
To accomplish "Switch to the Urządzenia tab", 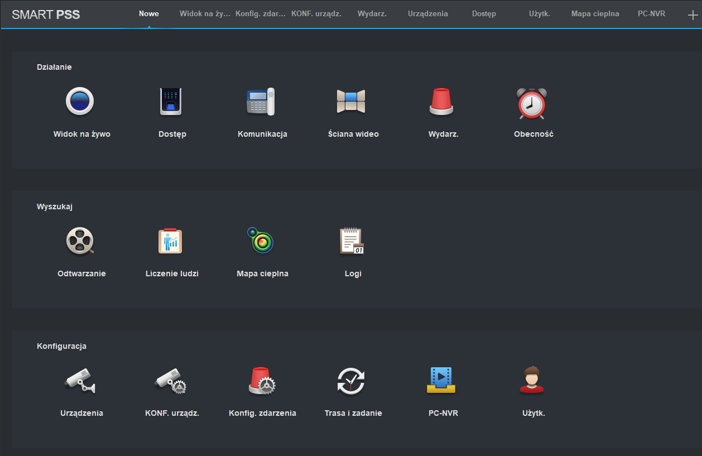I will [x=428, y=14].
